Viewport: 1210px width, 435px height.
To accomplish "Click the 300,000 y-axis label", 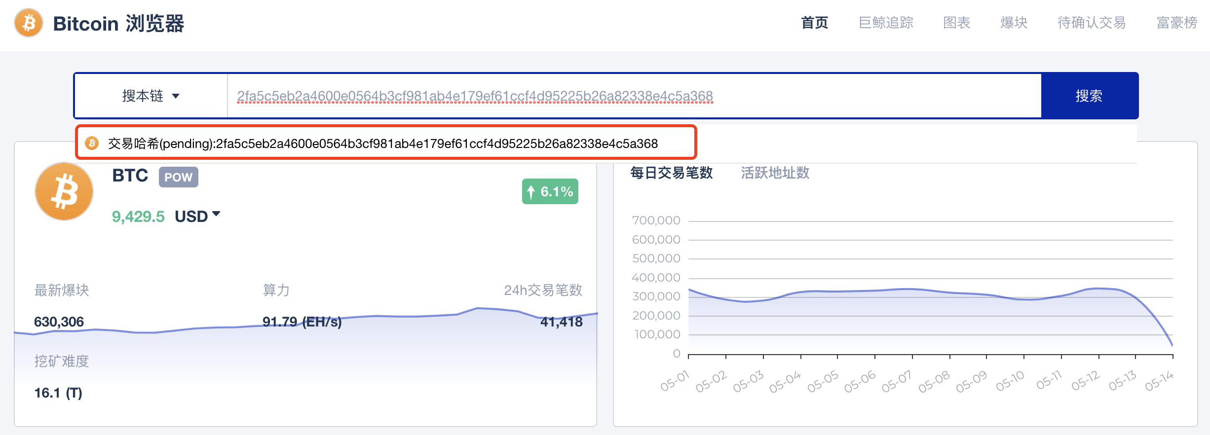I will click(x=656, y=296).
